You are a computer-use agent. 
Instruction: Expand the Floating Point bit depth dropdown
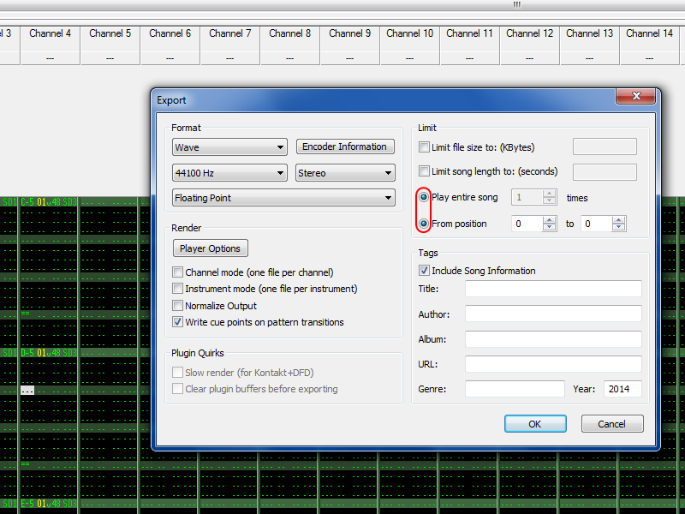pos(283,198)
